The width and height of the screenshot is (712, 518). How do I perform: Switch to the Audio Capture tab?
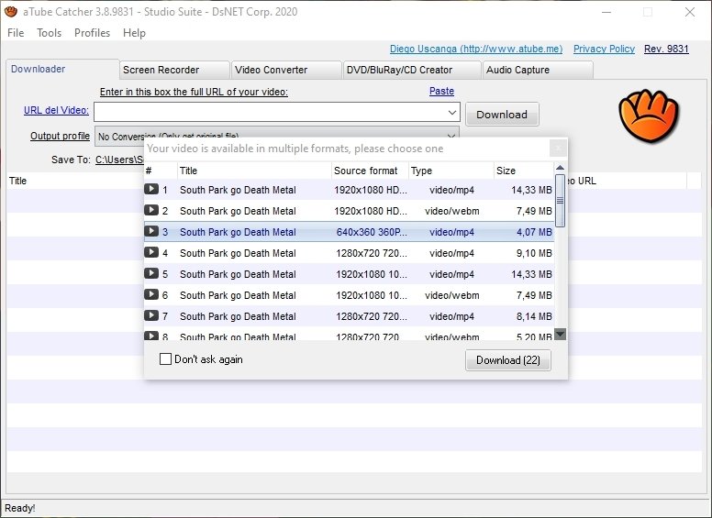coord(538,70)
